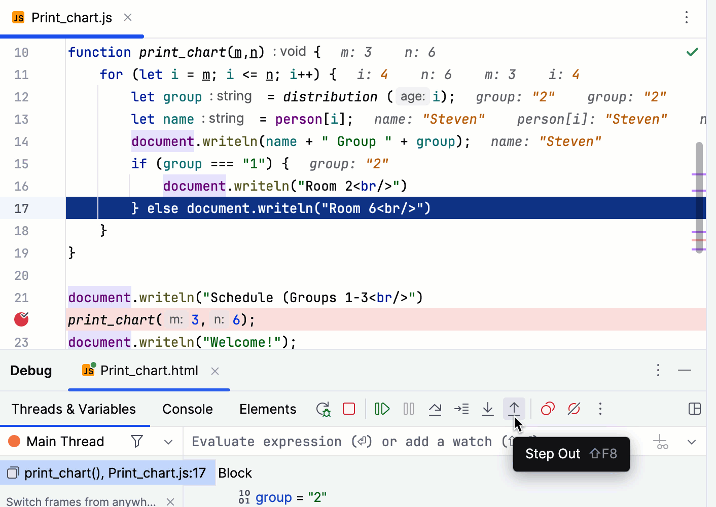Toggle the breakpoint on the print_chart call line
Viewport: 716px width, 507px height.
(21, 319)
